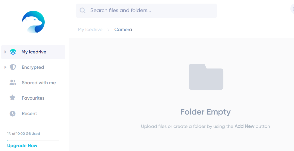
Task: Click the Encrypted shield icon
Action: (13, 67)
